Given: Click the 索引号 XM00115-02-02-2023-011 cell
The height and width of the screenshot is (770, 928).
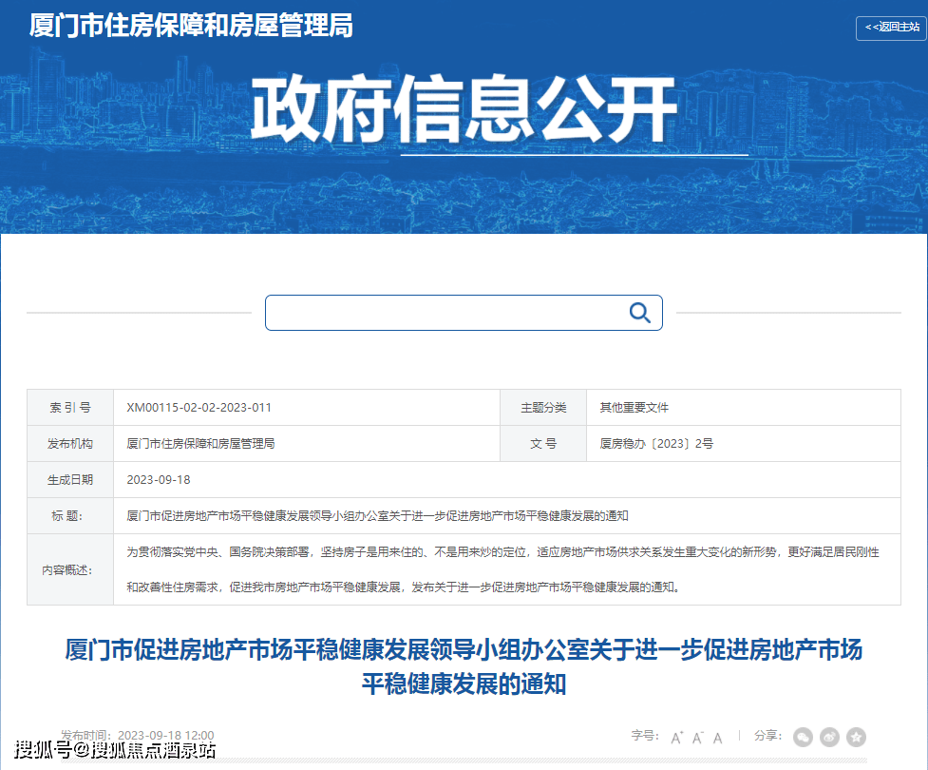Looking at the screenshot, I should (199, 407).
